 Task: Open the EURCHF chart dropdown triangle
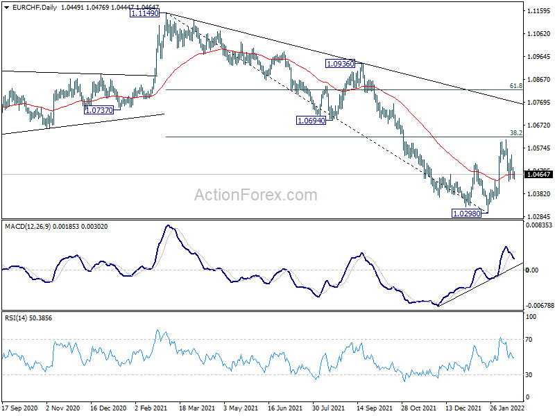click(6, 8)
